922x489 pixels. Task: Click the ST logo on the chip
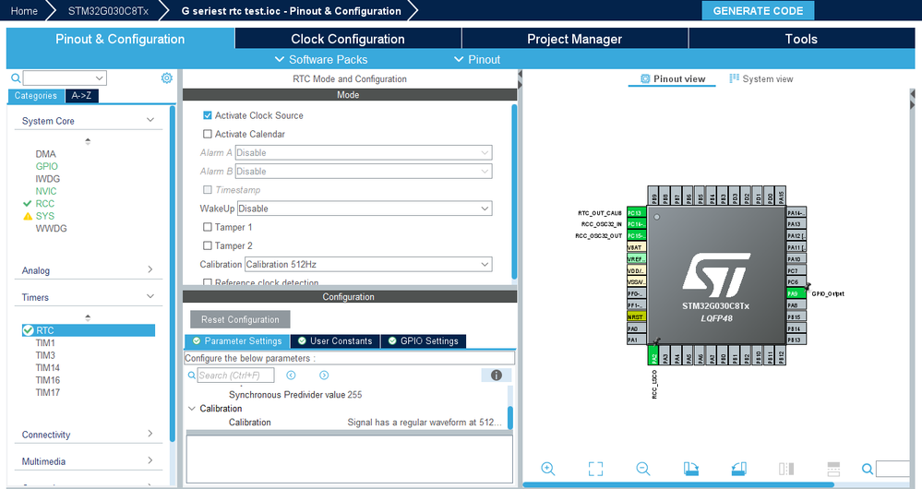716,275
